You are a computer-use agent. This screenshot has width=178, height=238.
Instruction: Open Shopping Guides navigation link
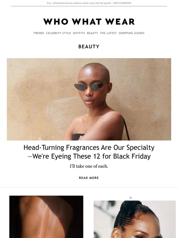coord(132,33)
